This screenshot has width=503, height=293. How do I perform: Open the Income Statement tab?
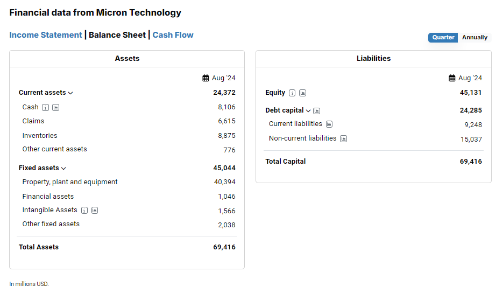click(x=46, y=34)
